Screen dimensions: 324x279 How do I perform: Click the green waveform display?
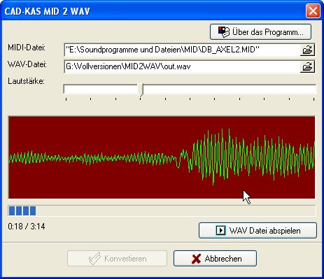(x=162, y=157)
